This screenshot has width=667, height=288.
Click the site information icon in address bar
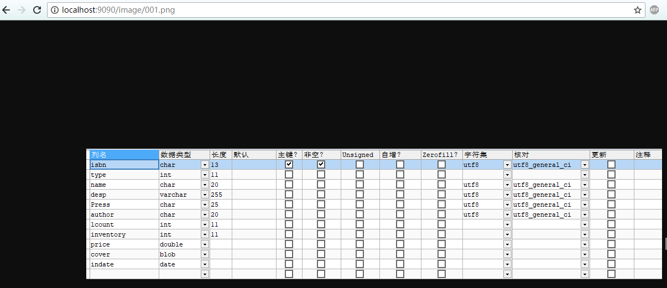(x=54, y=10)
